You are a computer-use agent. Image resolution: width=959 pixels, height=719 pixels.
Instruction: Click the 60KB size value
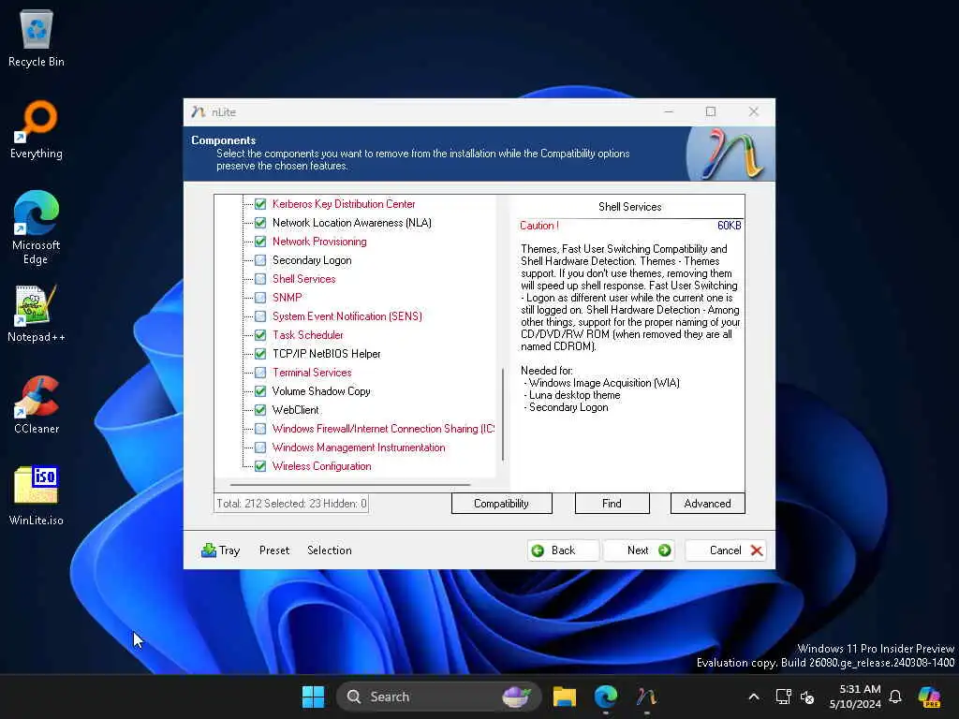(729, 226)
